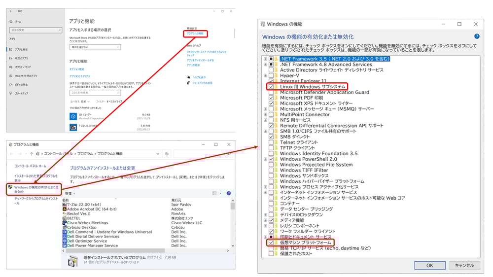Click the magnifier icon in Settings sidebar search
Viewport: 493px width, 277px height.
[x=59, y=30]
